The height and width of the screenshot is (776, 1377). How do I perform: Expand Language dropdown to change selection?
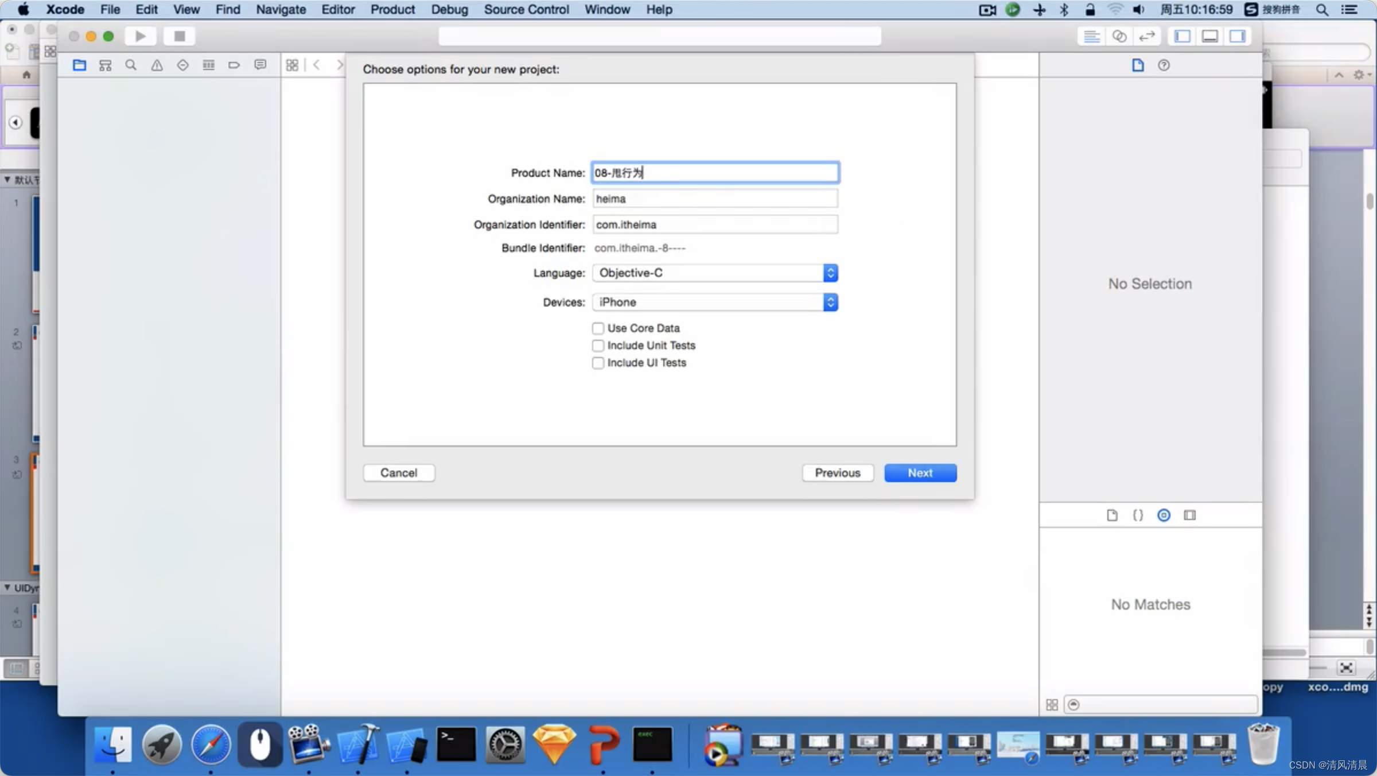point(830,273)
